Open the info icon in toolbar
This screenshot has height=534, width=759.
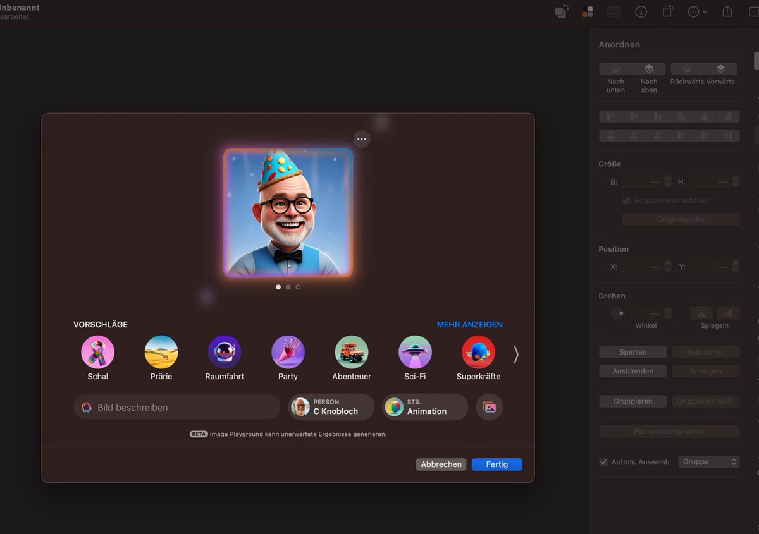pyautogui.click(x=641, y=12)
